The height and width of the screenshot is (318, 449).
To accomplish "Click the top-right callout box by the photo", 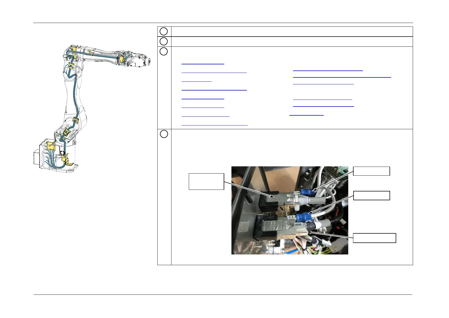I will tap(371, 171).
